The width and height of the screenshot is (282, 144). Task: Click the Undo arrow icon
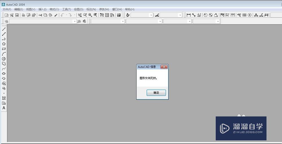click(62, 15)
